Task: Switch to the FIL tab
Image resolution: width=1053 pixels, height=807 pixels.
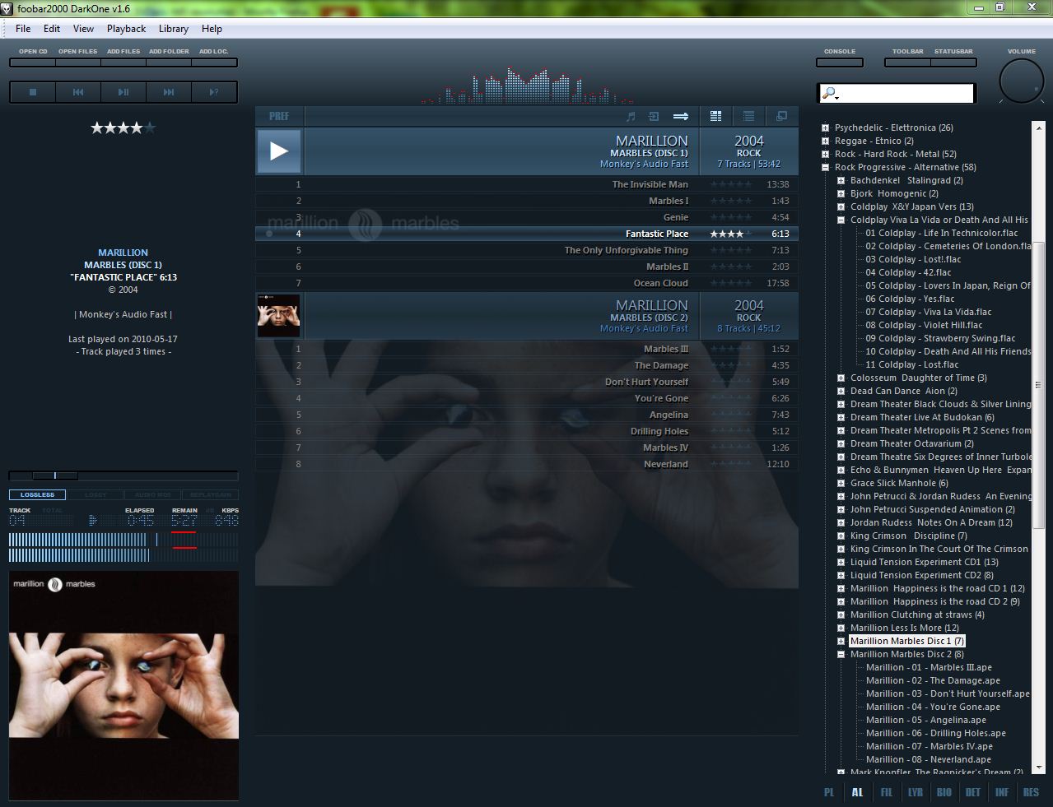Action: tap(887, 792)
